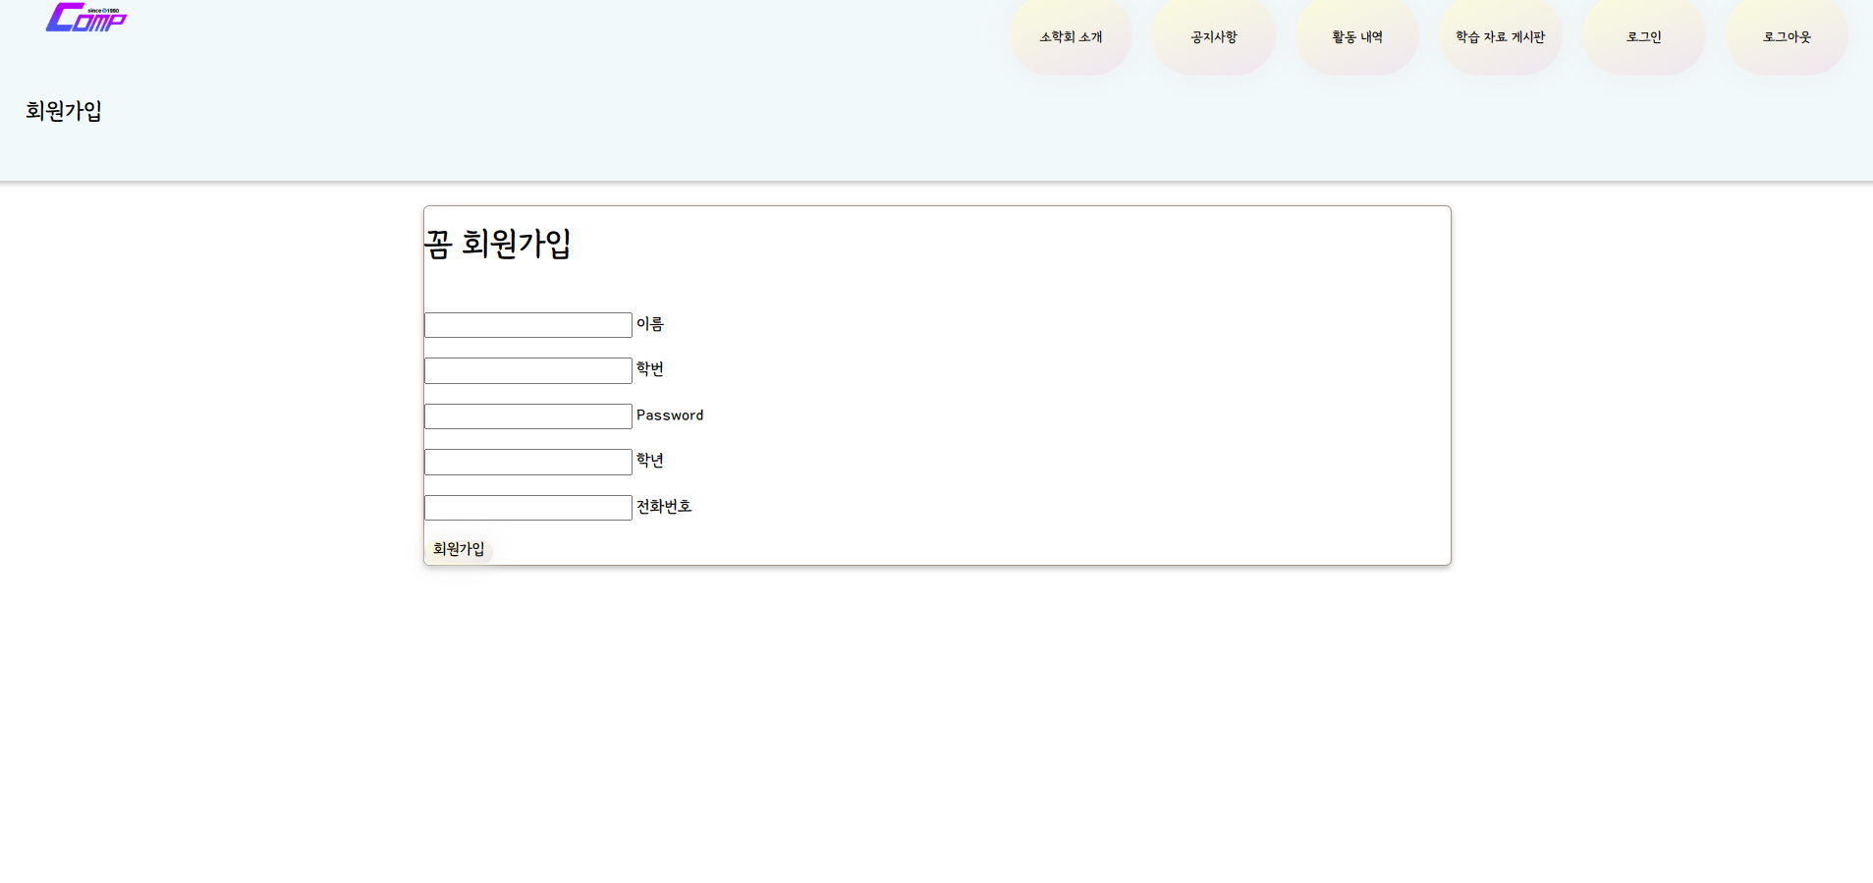Click the 이름 label text
1873x883 pixels.
(649, 324)
